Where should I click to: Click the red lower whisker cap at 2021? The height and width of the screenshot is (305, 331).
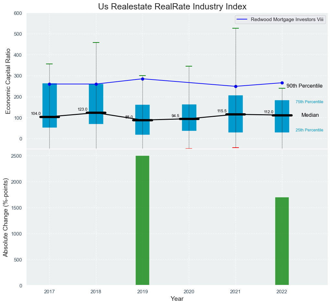[236, 148]
